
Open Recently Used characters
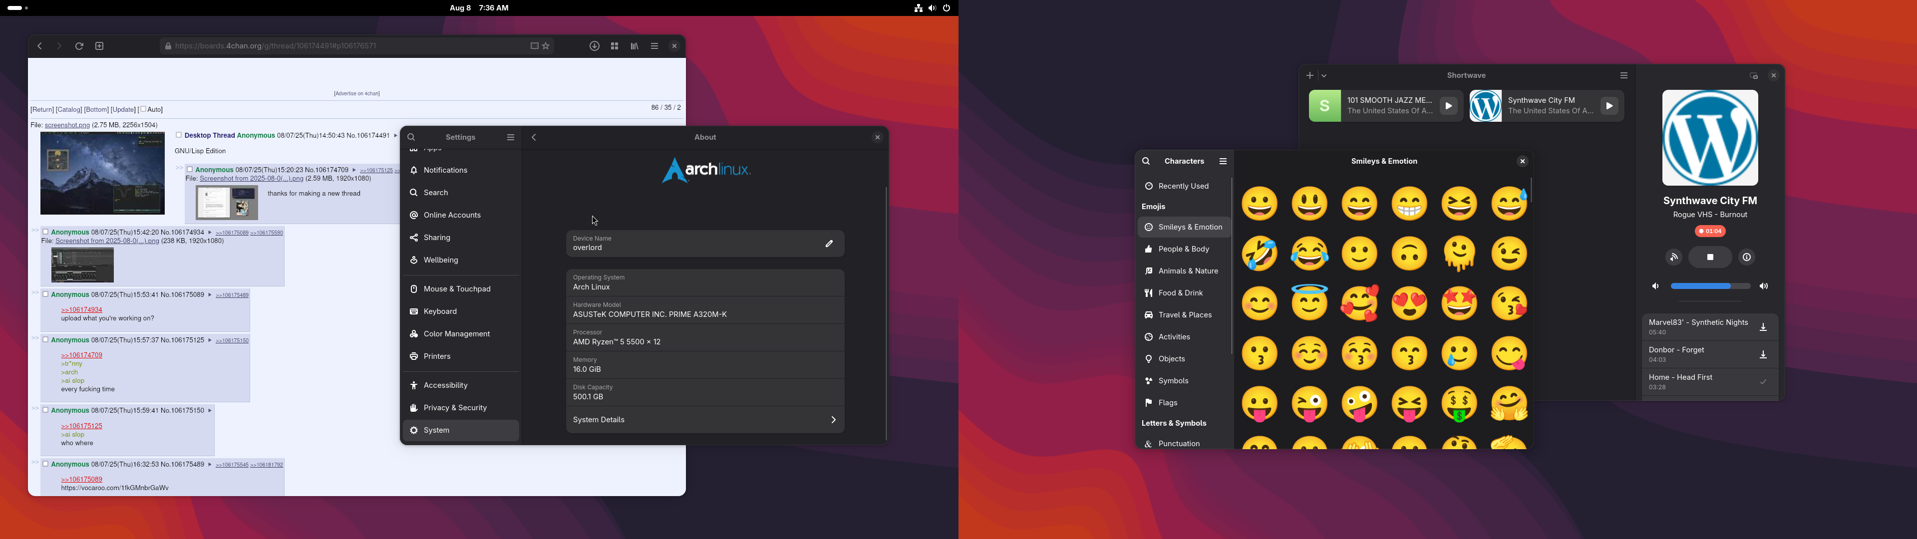1183,186
